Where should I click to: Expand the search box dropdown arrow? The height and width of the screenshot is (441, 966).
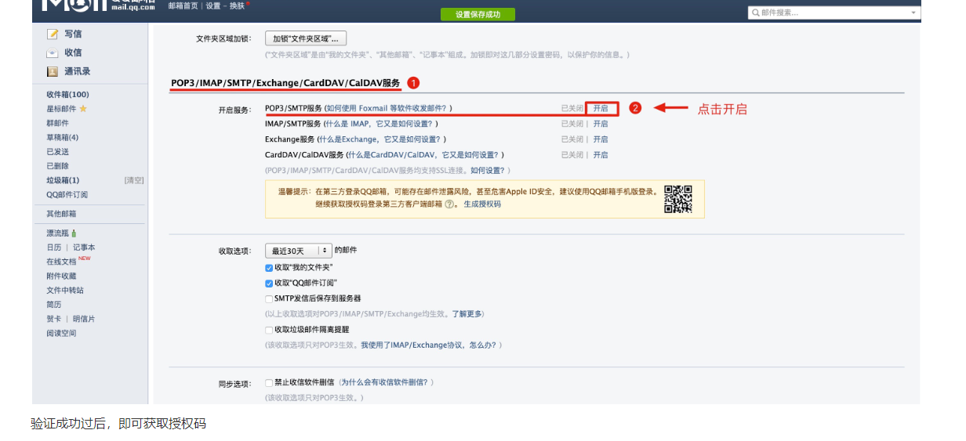[913, 13]
